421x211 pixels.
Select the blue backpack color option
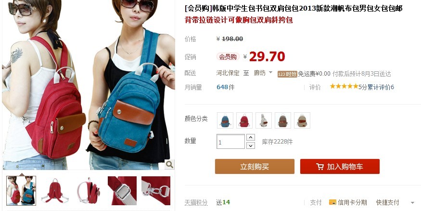click(225, 120)
